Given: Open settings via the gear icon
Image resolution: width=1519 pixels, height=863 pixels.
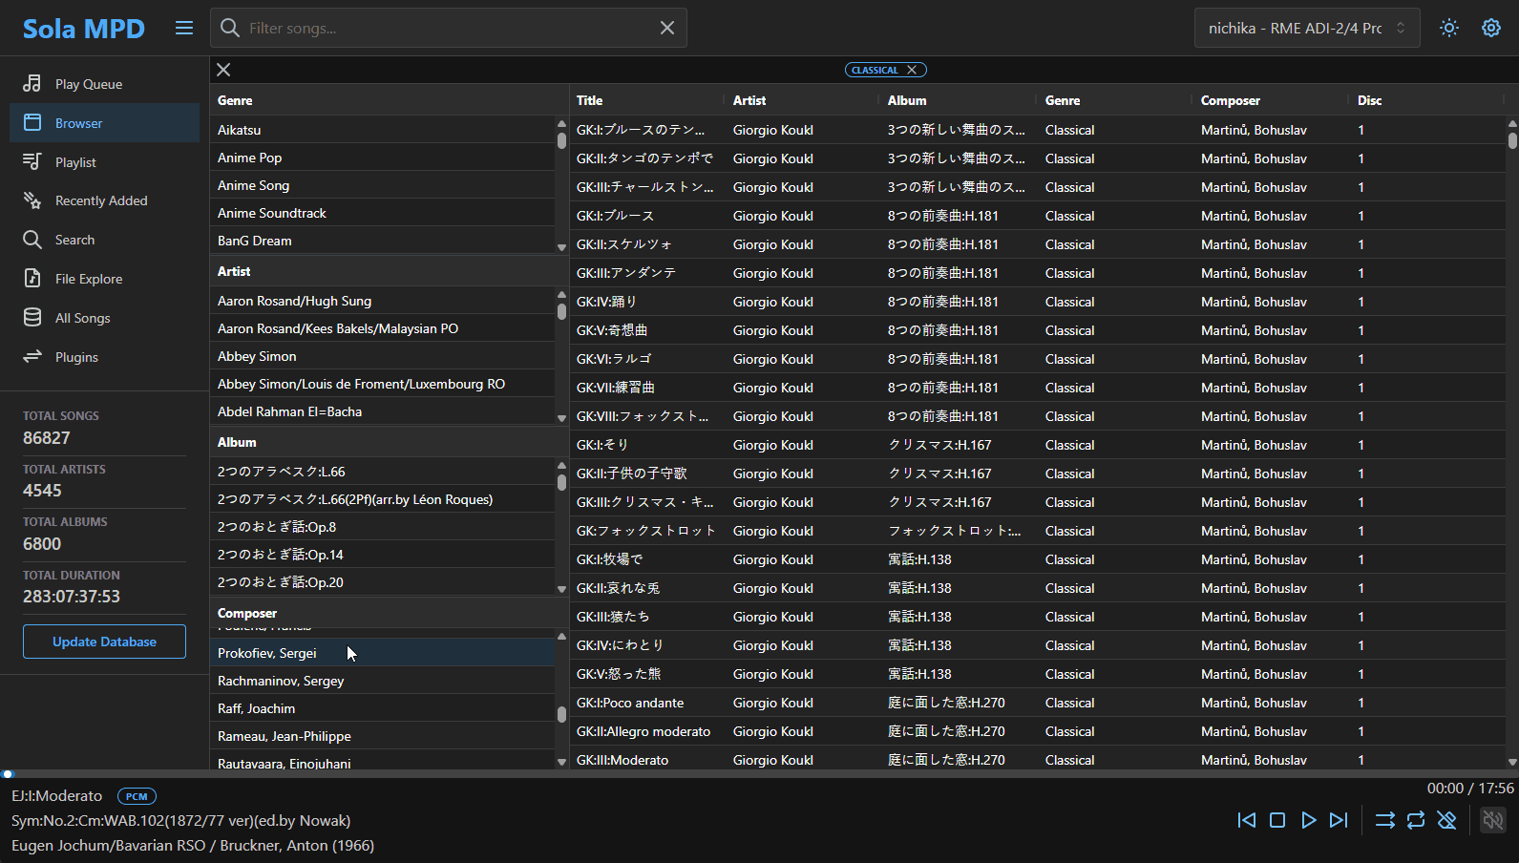Looking at the screenshot, I should point(1490,28).
